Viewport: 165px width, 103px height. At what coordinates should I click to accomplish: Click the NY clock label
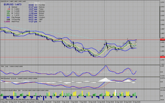tap(40, 22)
